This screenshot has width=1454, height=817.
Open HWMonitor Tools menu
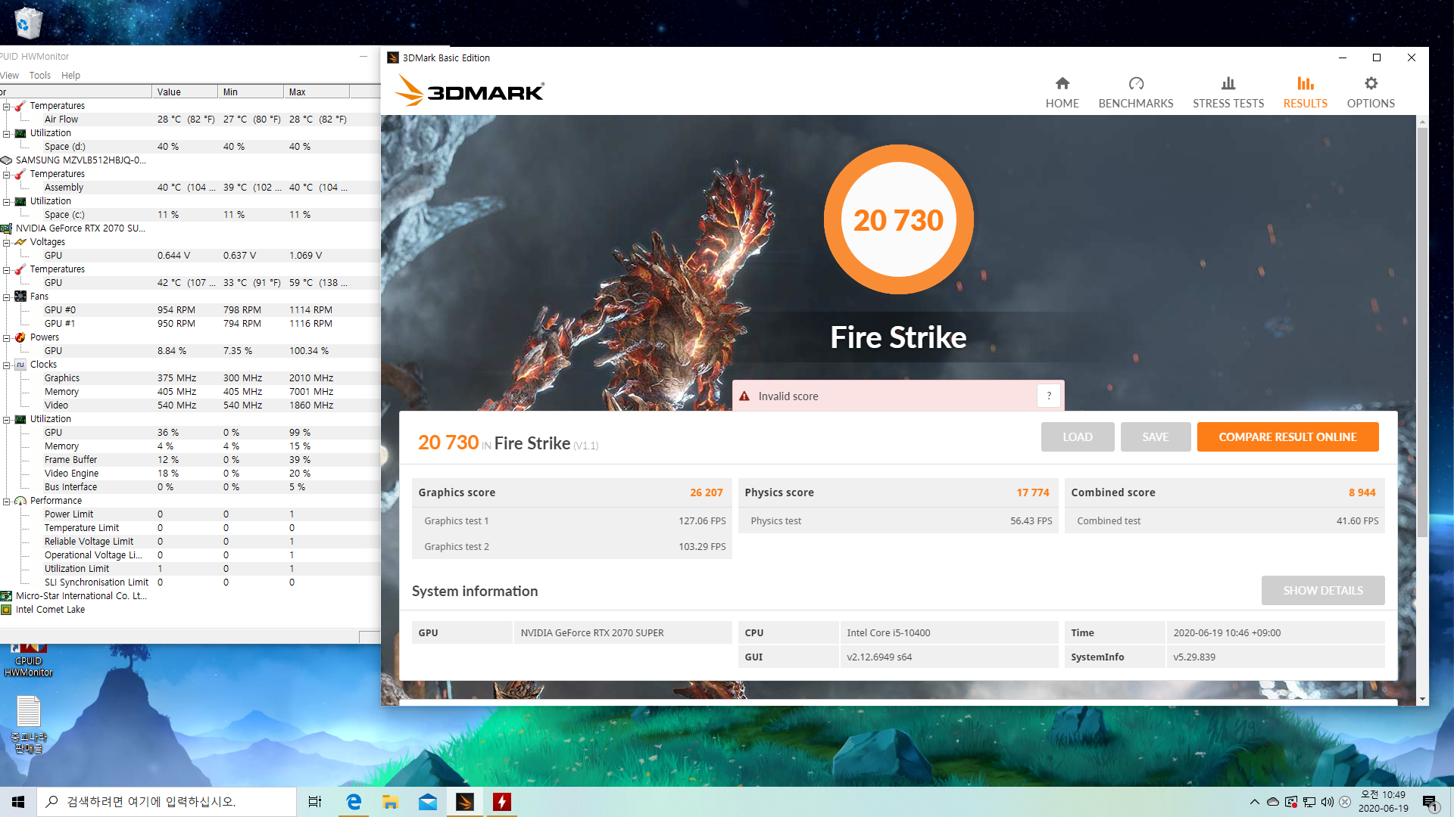coord(39,76)
